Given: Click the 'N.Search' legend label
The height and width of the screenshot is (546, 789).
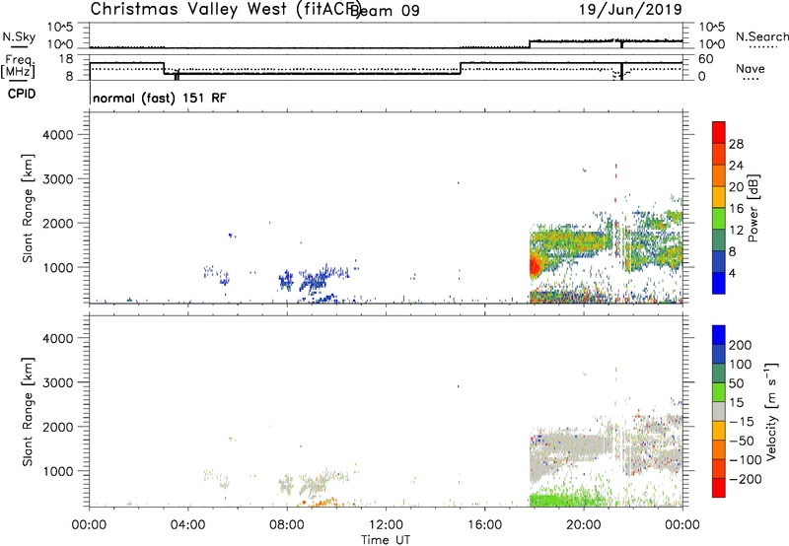Looking at the screenshot, I should click(762, 36).
